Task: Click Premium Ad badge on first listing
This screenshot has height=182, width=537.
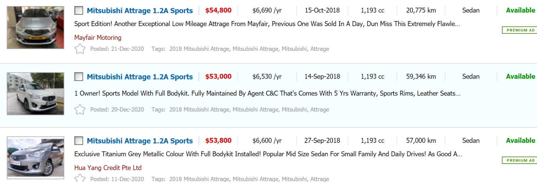Action: point(520,30)
